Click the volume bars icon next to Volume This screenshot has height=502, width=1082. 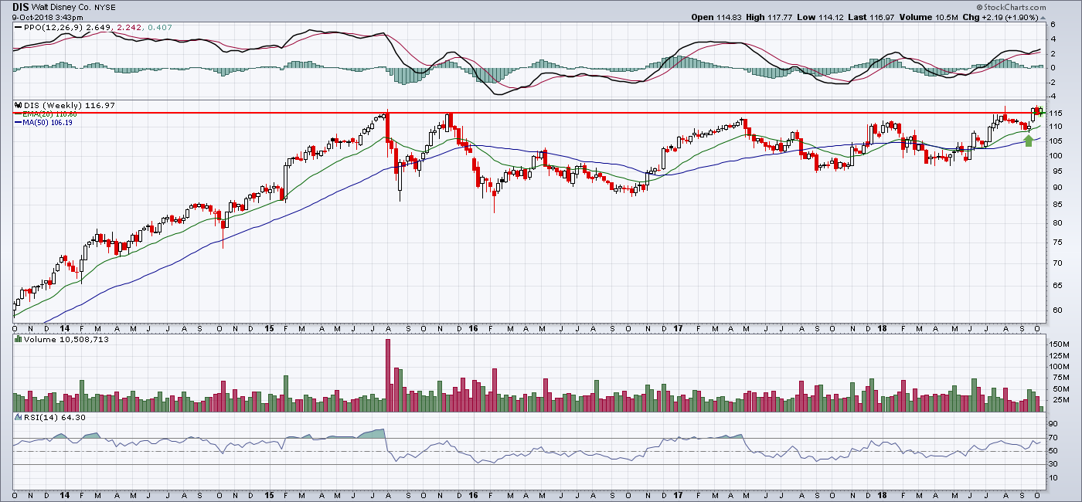point(17,339)
